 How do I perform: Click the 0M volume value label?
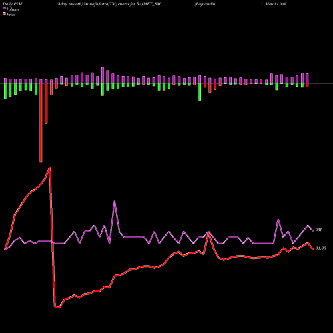point(318,230)
